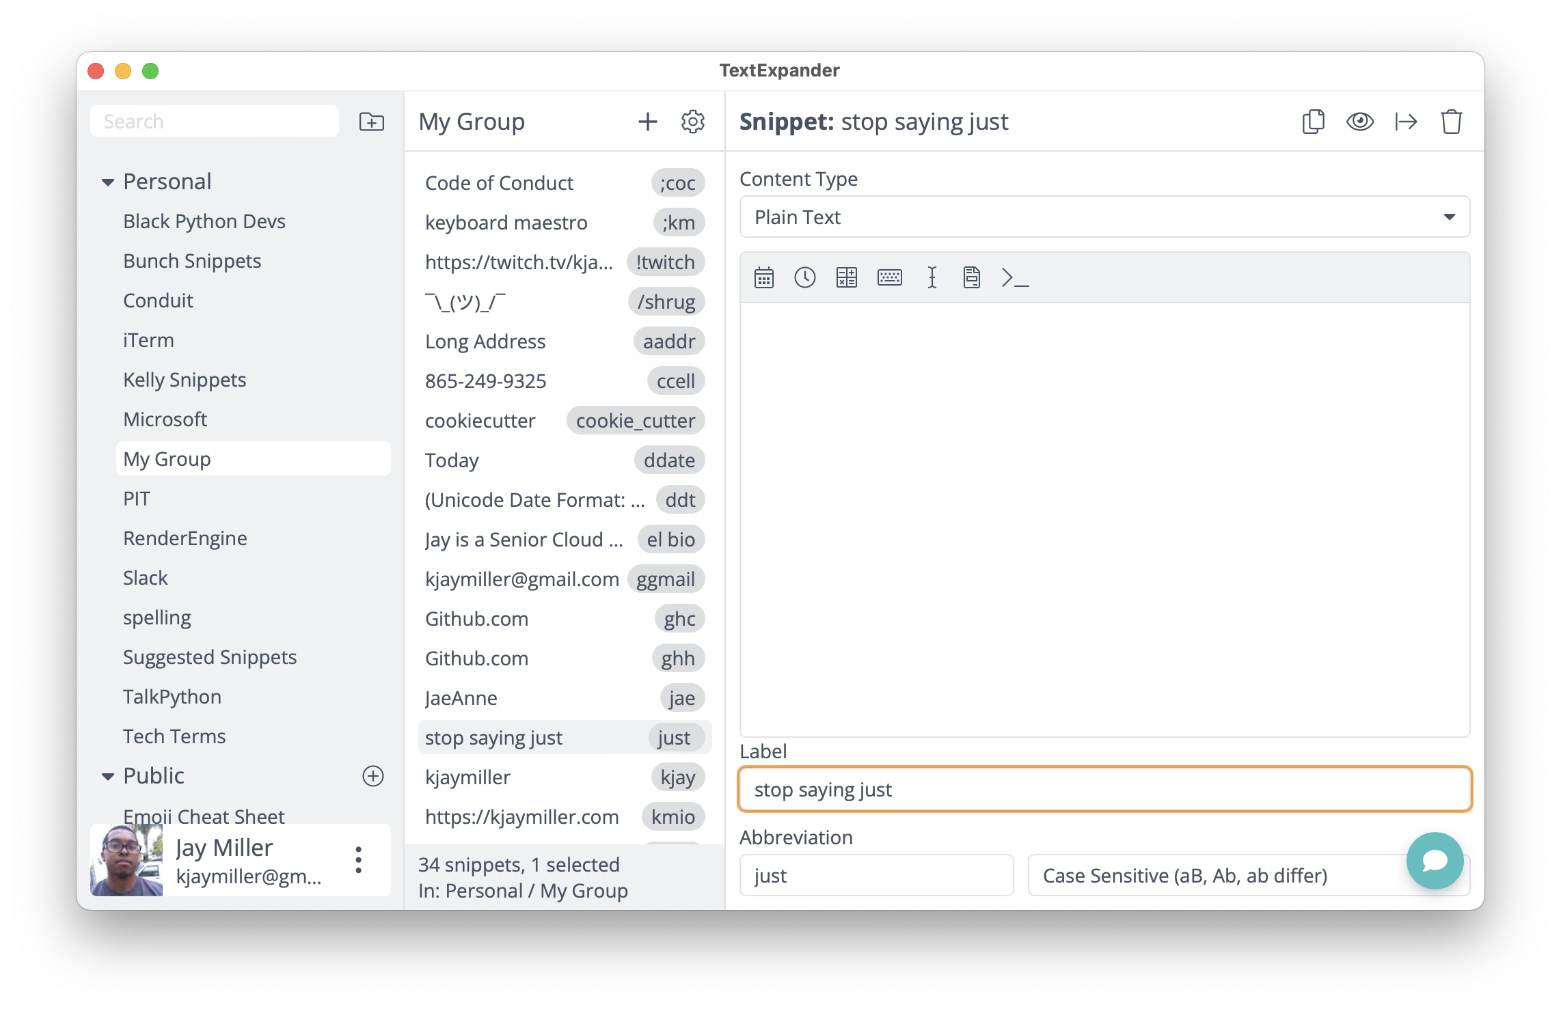
Task: Select Code of Conduct snippet
Action: click(x=565, y=183)
